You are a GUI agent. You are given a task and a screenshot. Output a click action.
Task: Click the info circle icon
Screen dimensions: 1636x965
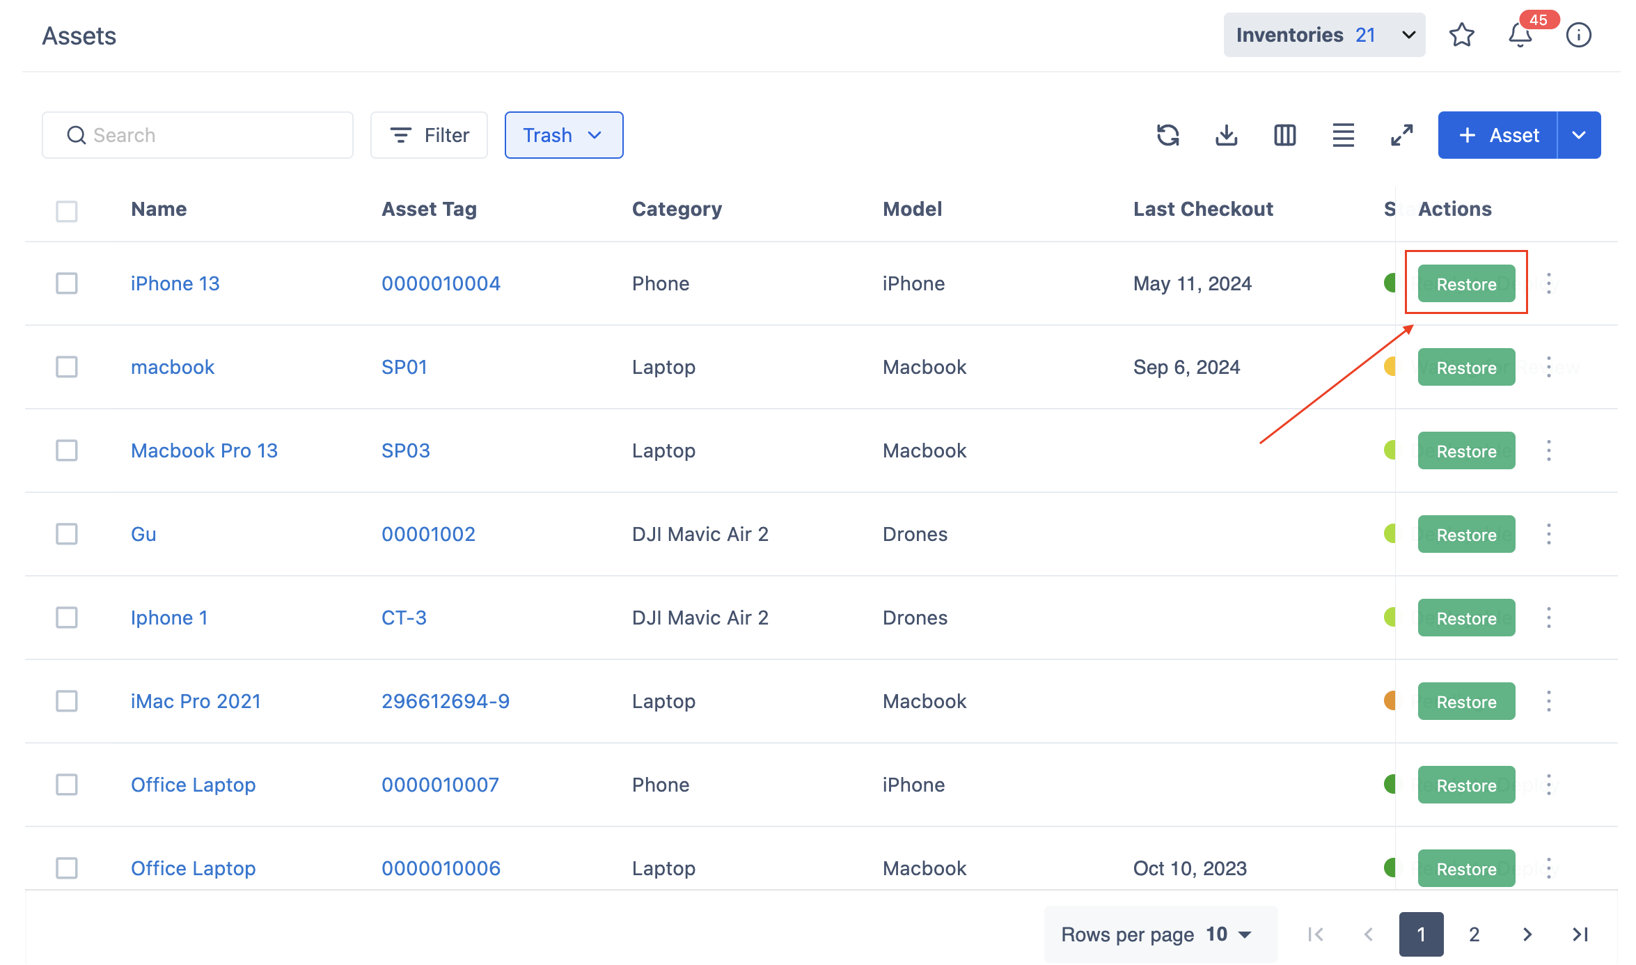1578,35
